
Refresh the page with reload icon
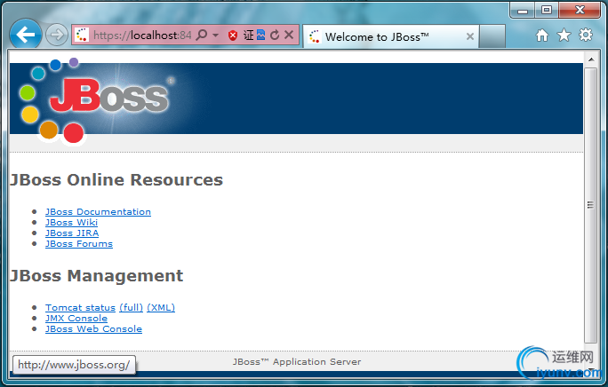275,35
